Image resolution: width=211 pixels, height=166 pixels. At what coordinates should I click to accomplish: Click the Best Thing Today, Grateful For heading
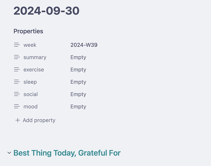point(67,153)
